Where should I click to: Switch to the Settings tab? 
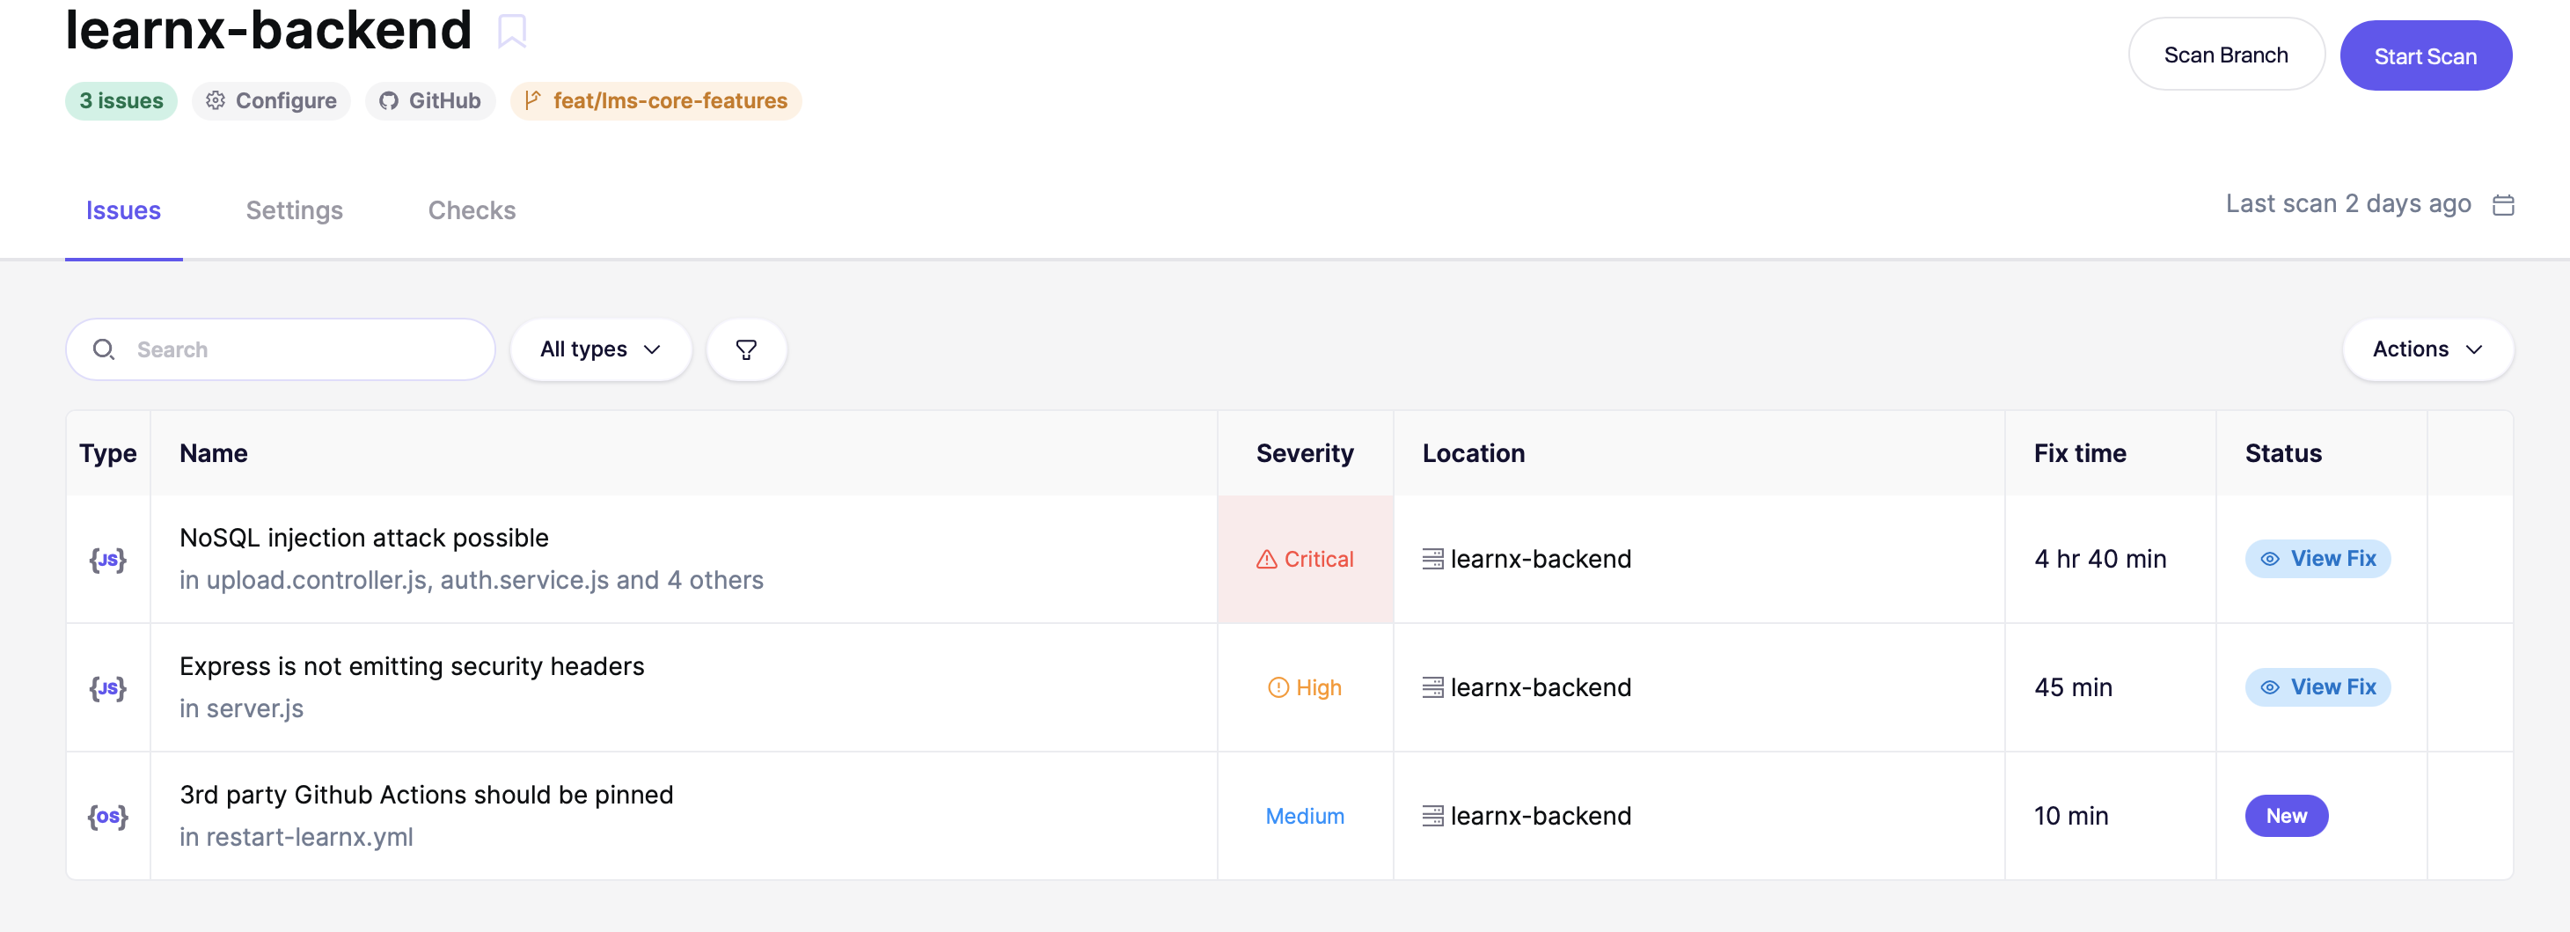(295, 210)
